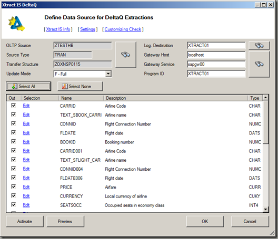Uncheck the Out checkbox for TEXT_SBOOK_CARRI

tap(14, 115)
